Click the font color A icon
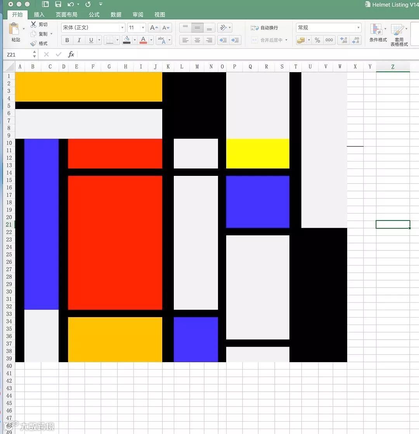The image size is (419, 434). (x=143, y=40)
